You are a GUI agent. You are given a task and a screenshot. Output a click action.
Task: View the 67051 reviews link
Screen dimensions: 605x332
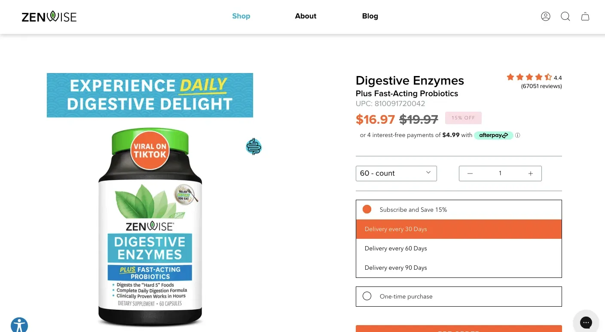pos(541,86)
